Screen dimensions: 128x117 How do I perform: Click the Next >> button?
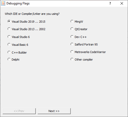click(54, 111)
